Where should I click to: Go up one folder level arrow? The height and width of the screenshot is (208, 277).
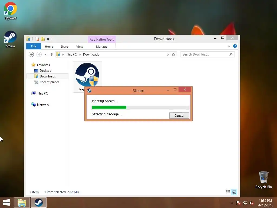[52, 54]
